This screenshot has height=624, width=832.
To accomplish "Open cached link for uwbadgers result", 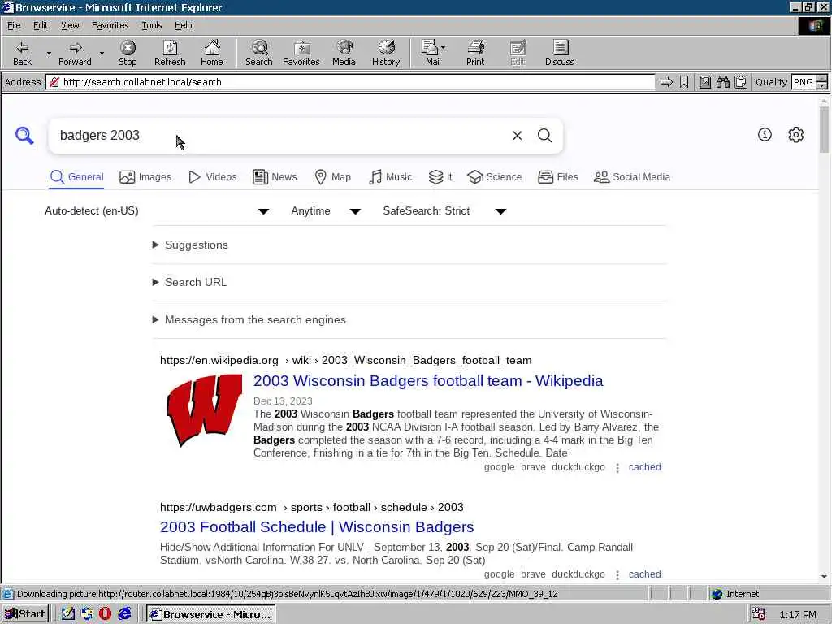I will coord(644,574).
